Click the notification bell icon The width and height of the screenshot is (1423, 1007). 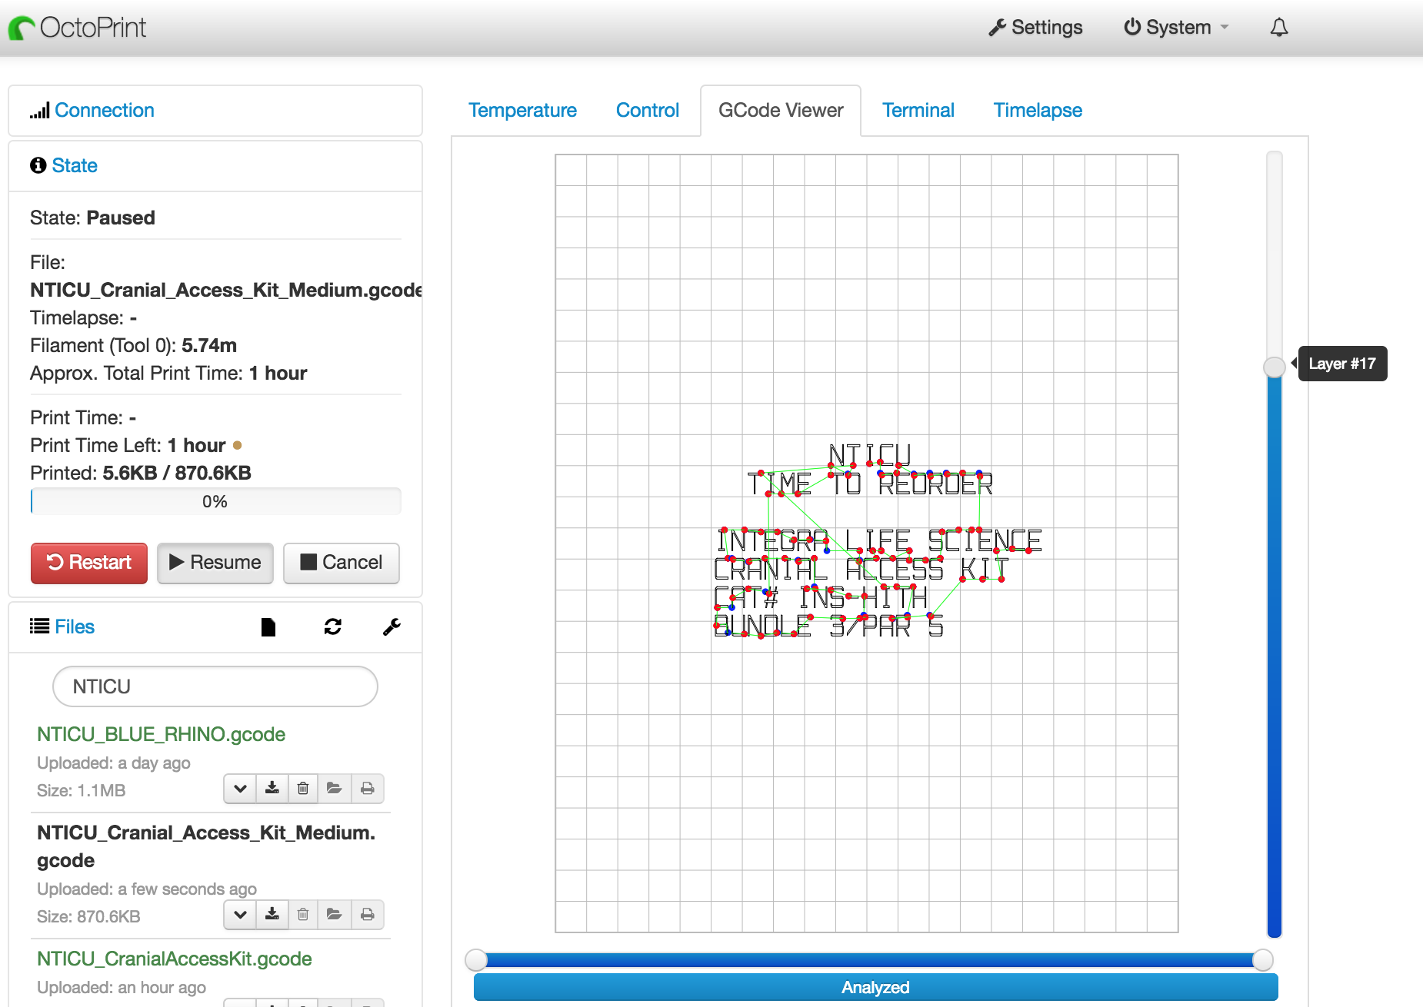1278,28
